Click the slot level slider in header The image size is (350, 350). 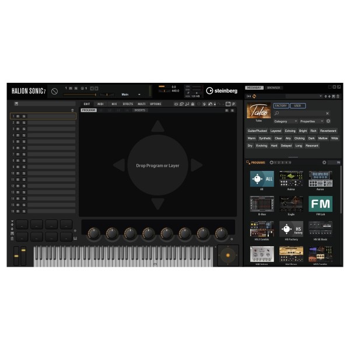coord(80,94)
